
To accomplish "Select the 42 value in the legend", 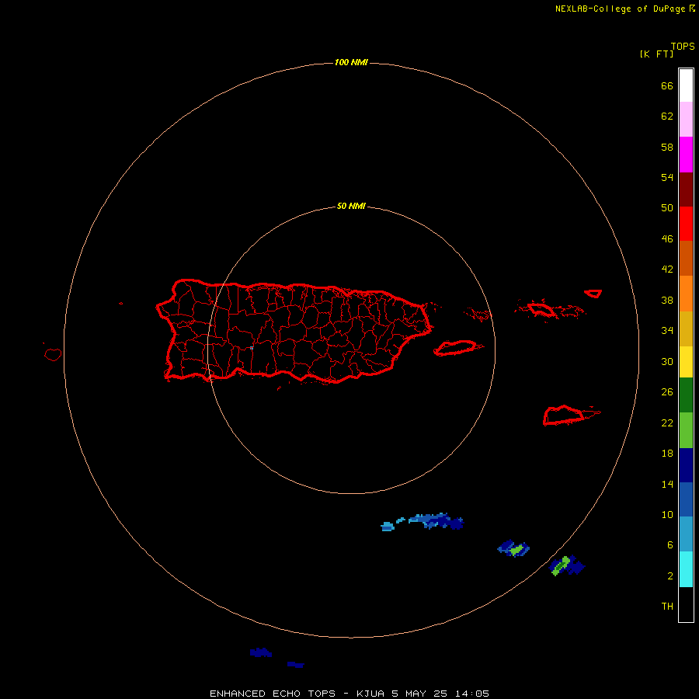I will (667, 270).
